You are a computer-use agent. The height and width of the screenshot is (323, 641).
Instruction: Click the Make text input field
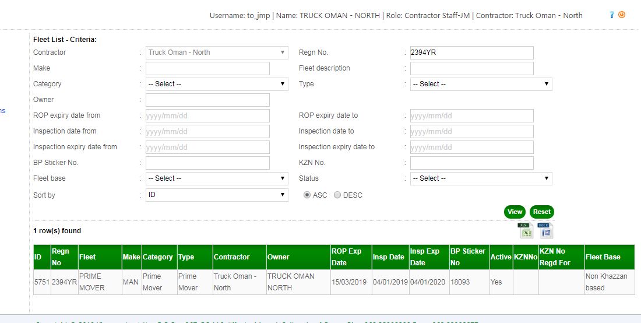[x=207, y=68]
